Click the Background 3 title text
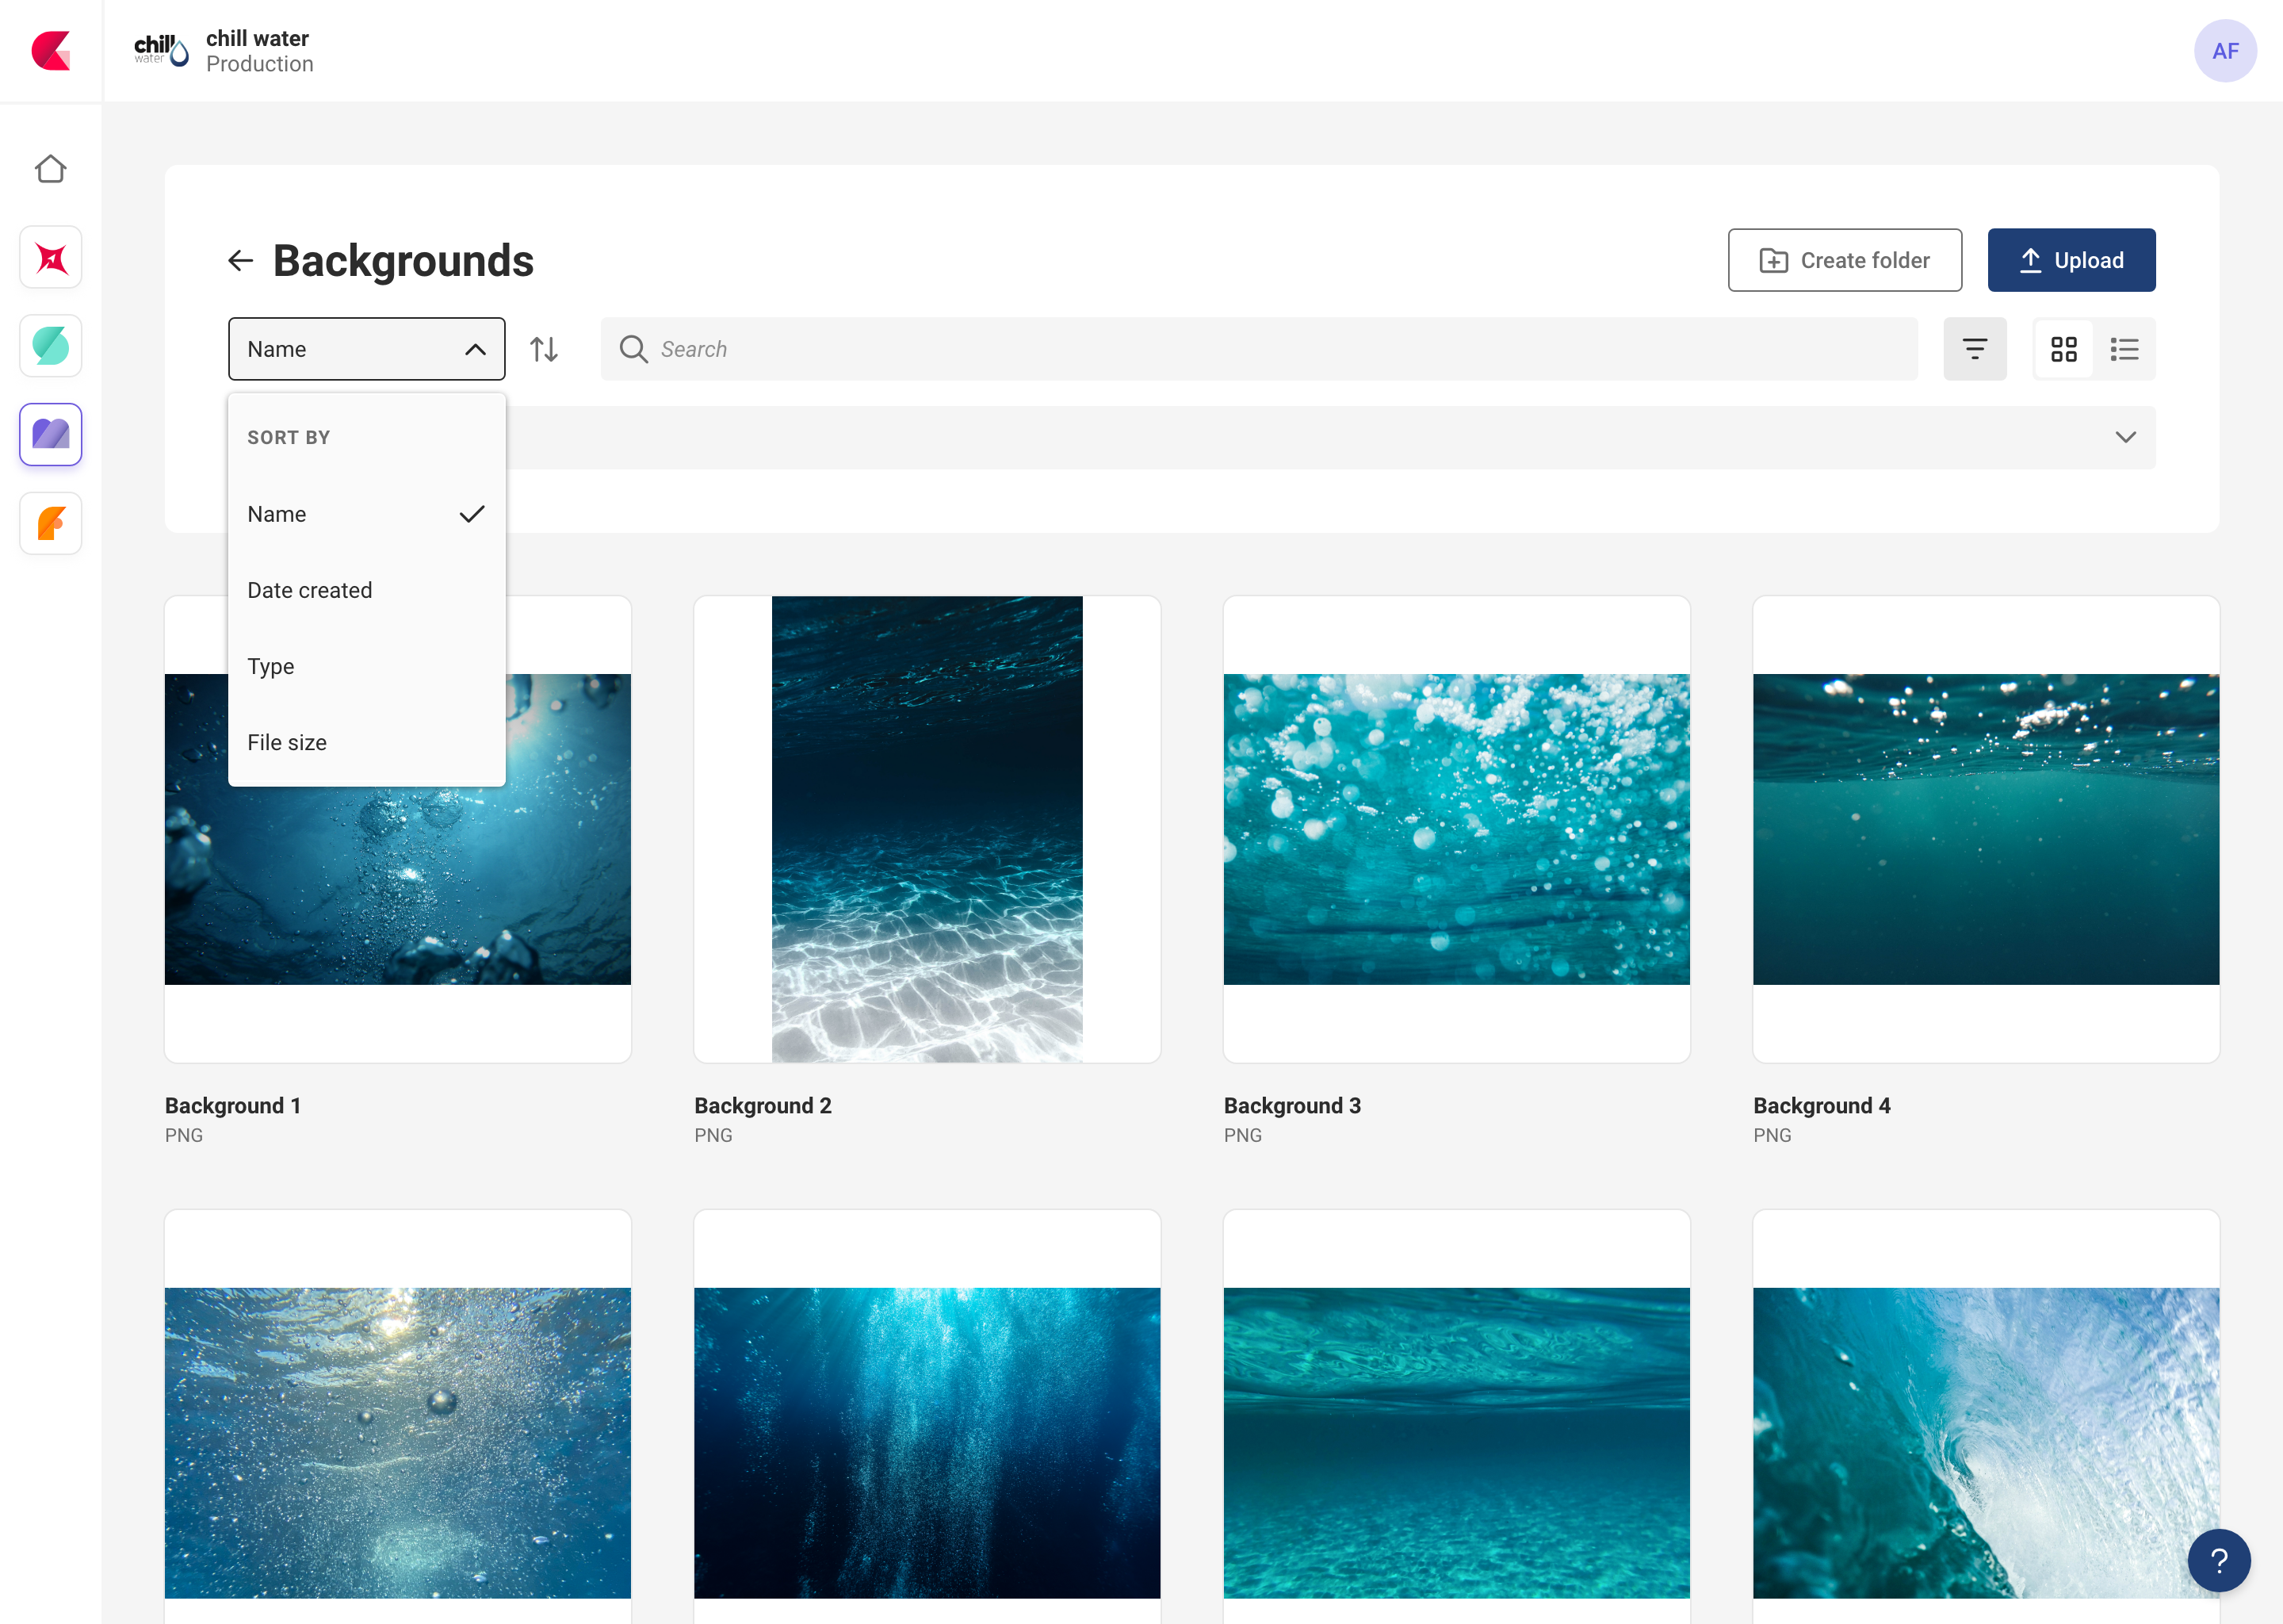Viewport: 2283px width, 1624px height. click(1291, 1105)
